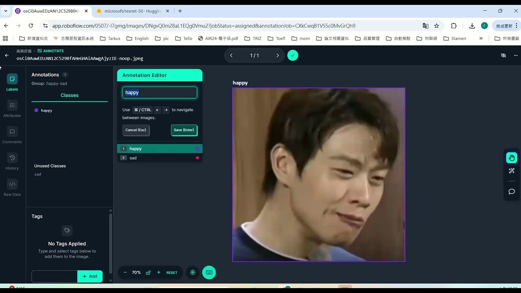Open the comment tool in right toolbar
Image resolution: width=521 pixels, height=293 pixels.
coord(512,192)
